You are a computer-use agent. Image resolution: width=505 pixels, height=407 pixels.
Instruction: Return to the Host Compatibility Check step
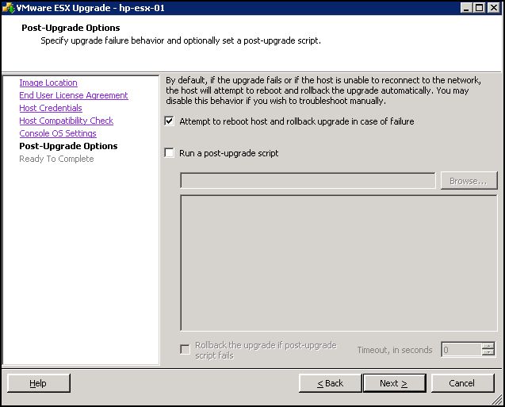click(x=66, y=121)
